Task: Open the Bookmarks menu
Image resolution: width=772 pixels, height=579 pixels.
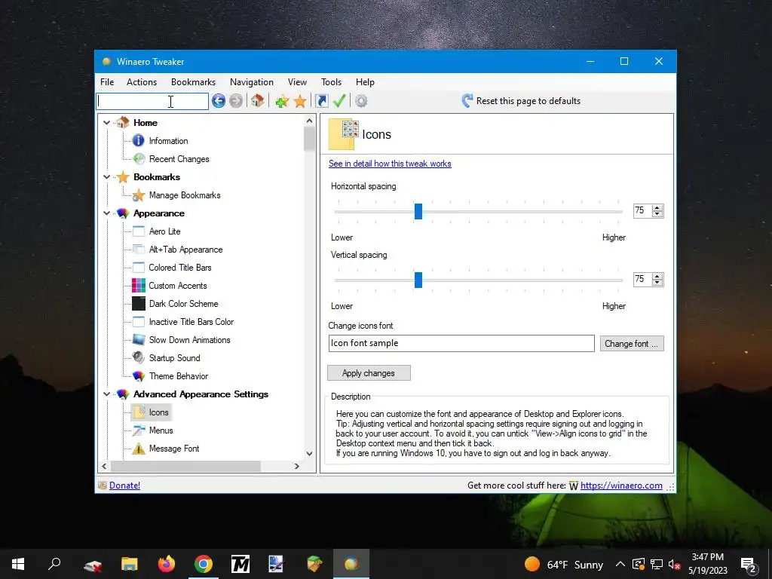Action: [194, 82]
